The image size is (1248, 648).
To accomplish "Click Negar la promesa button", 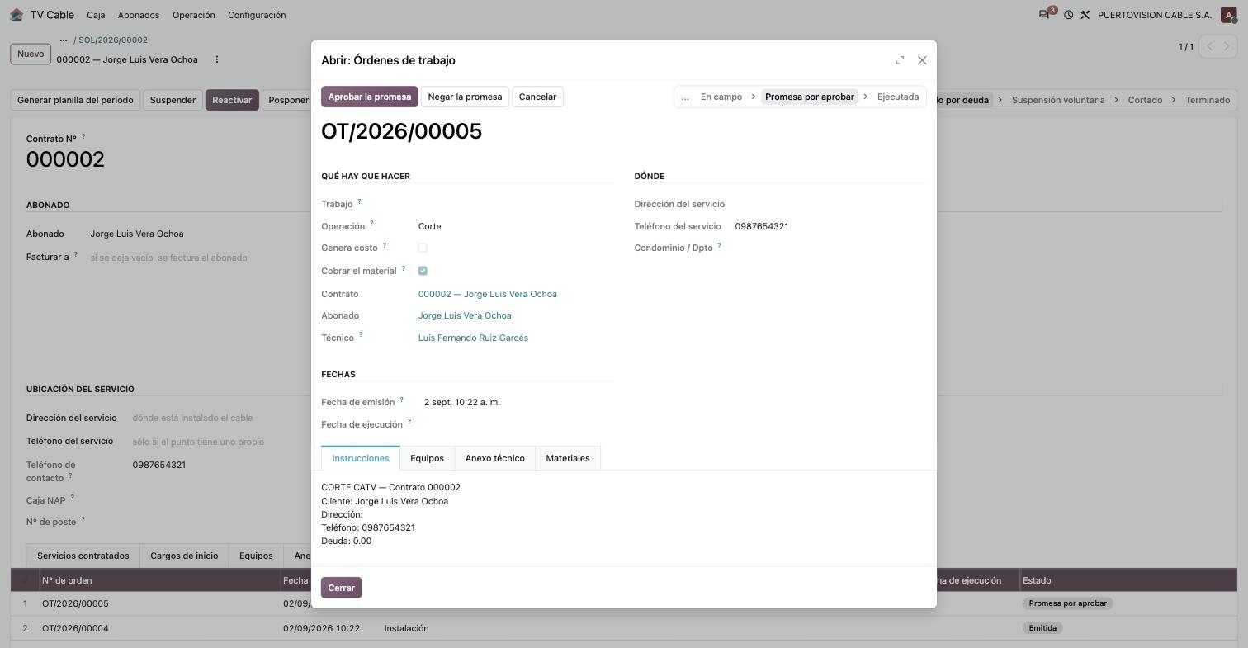I will [465, 97].
